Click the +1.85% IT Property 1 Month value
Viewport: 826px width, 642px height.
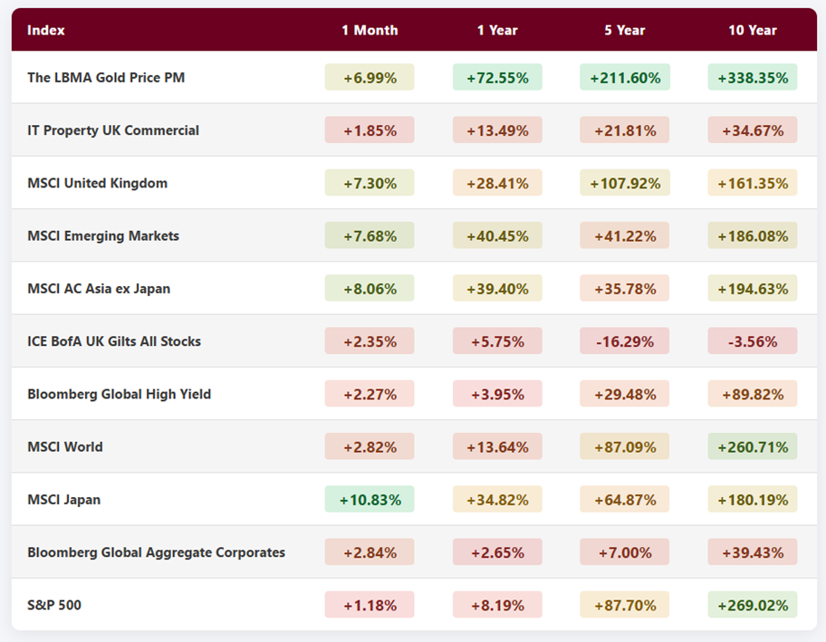point(370,129)
